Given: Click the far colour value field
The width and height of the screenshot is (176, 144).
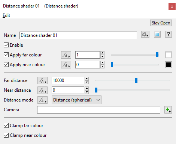Looking at the screenshot, I should (88, 55).
